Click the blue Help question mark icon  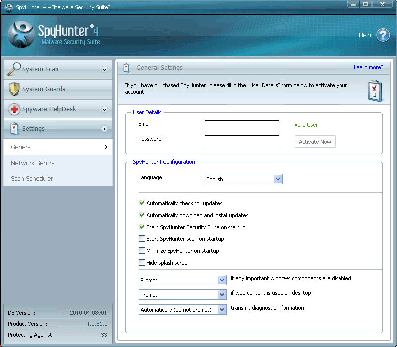point(383,35)
